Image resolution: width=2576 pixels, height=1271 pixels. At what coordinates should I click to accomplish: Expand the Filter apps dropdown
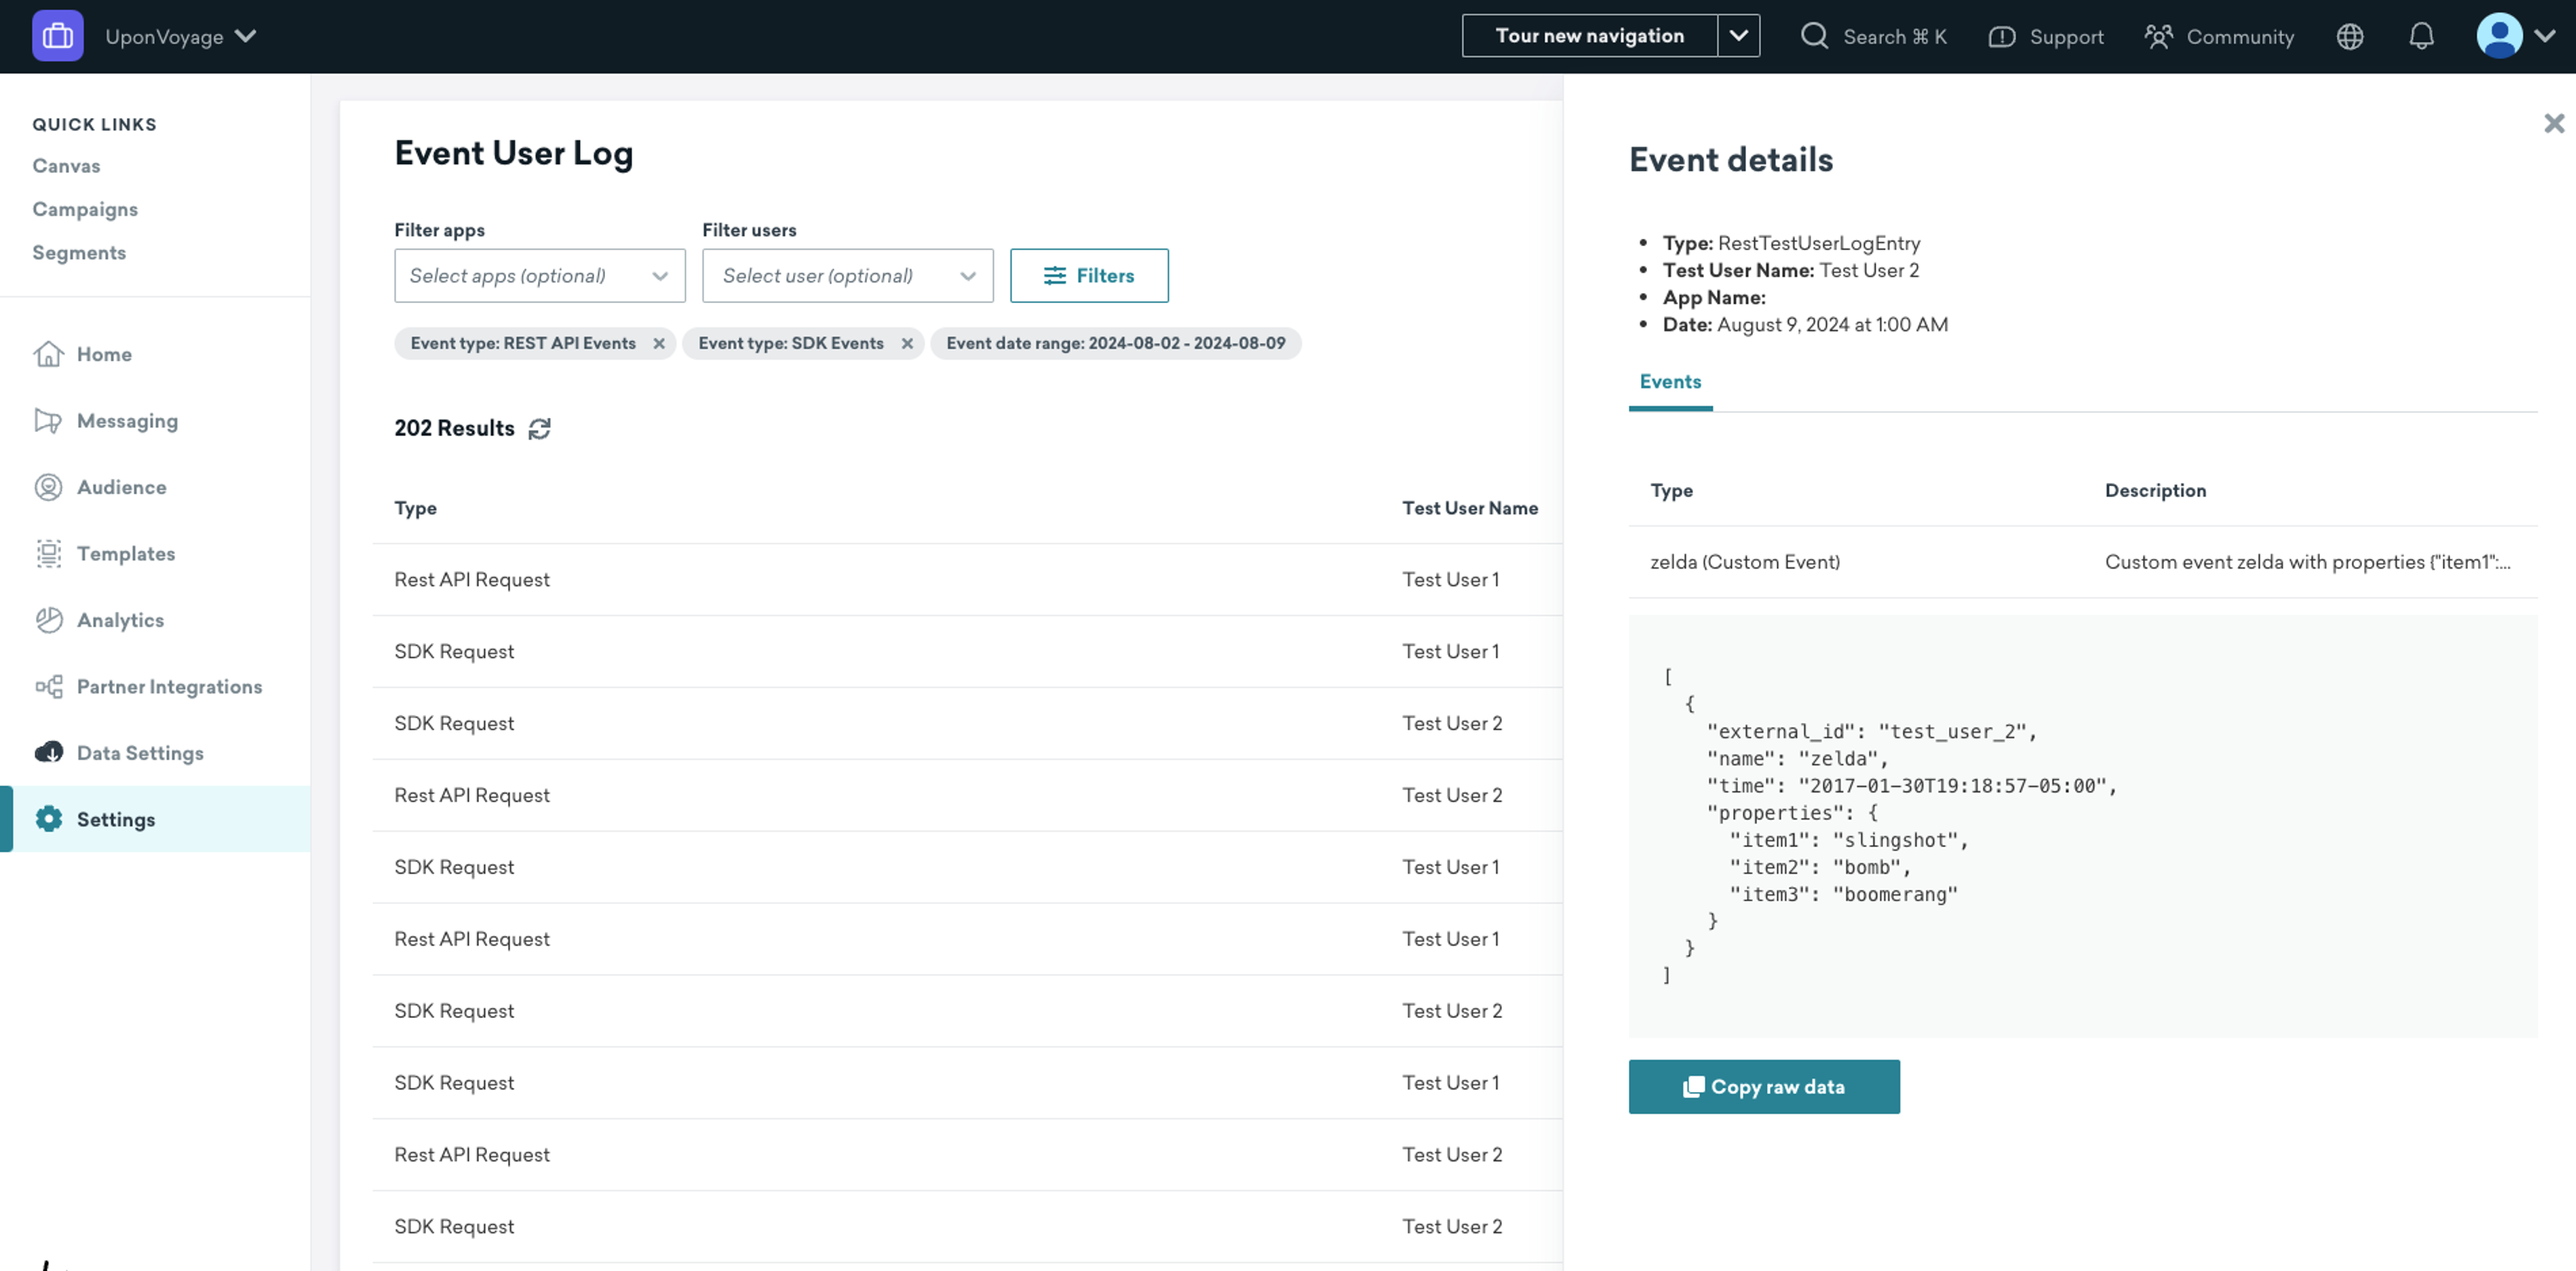[539, 275]
